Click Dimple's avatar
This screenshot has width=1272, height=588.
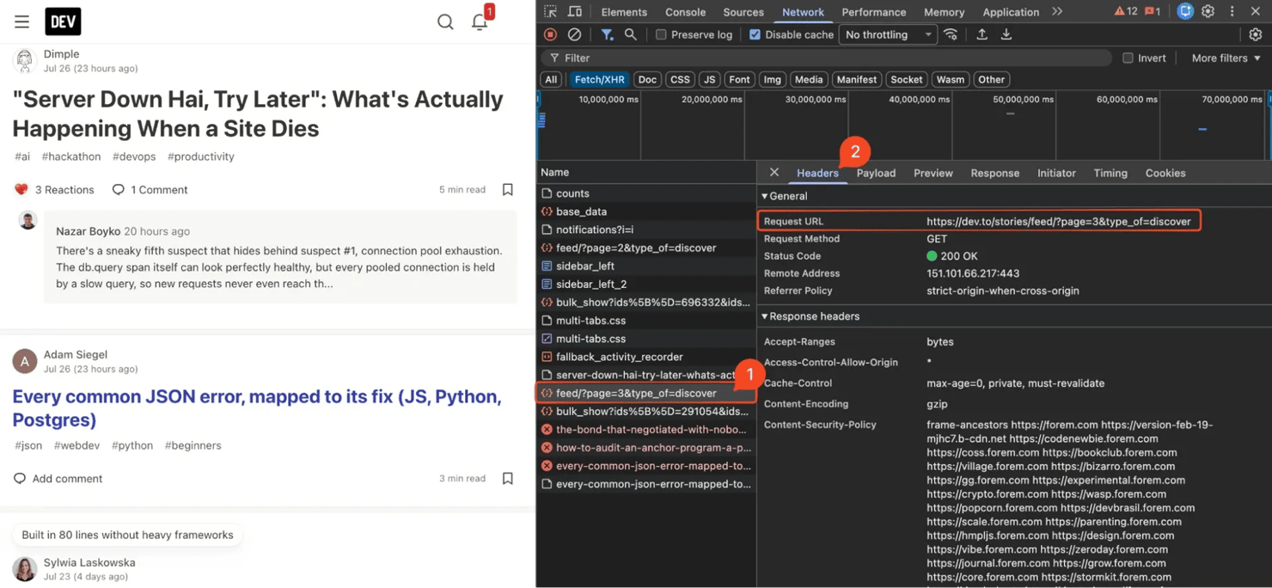point(24,60)
